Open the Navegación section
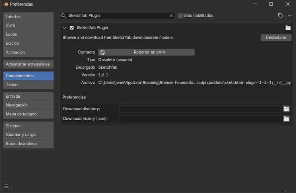The width and height of the screenshot is (296, 193). tap(29, 105)
